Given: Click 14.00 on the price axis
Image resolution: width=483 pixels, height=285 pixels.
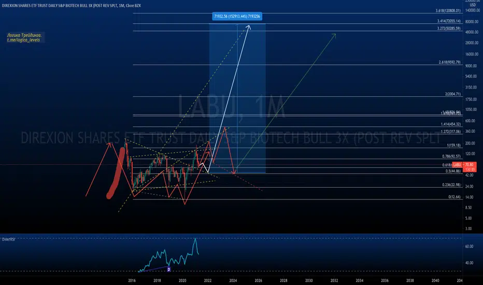Looking at the screenshot, I should 470,197.
